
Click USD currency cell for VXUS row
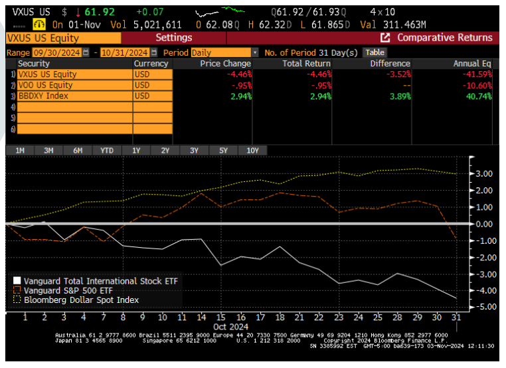[x=153, y=74]
